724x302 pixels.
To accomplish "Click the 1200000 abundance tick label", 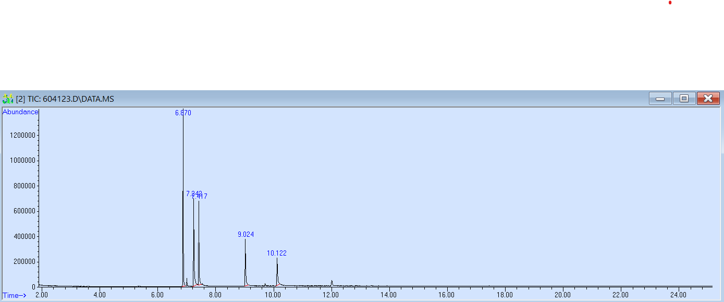I will click(21, 136).
